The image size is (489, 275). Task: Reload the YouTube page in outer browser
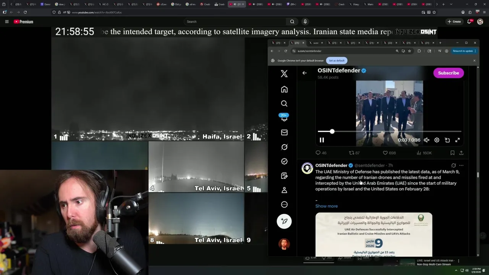(x=25, y=12)
